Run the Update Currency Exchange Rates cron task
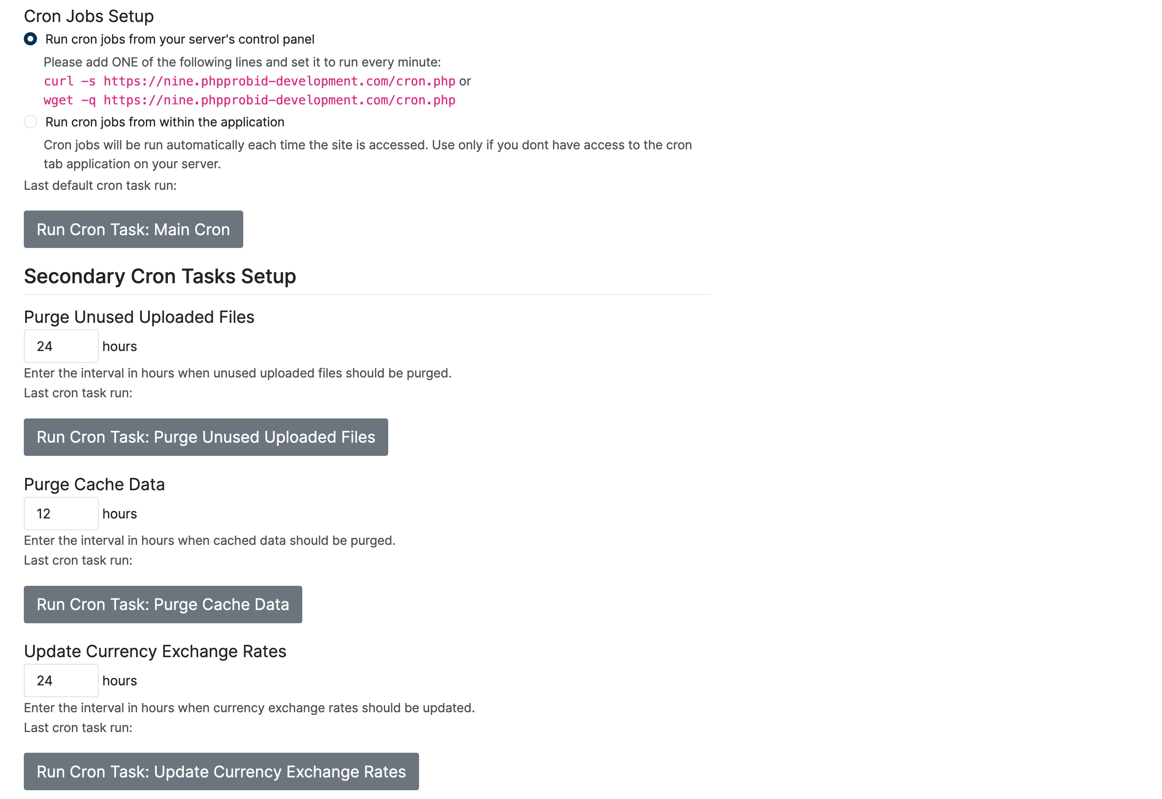This screenshot has height=799, width=1162. (x=221, y=771)
